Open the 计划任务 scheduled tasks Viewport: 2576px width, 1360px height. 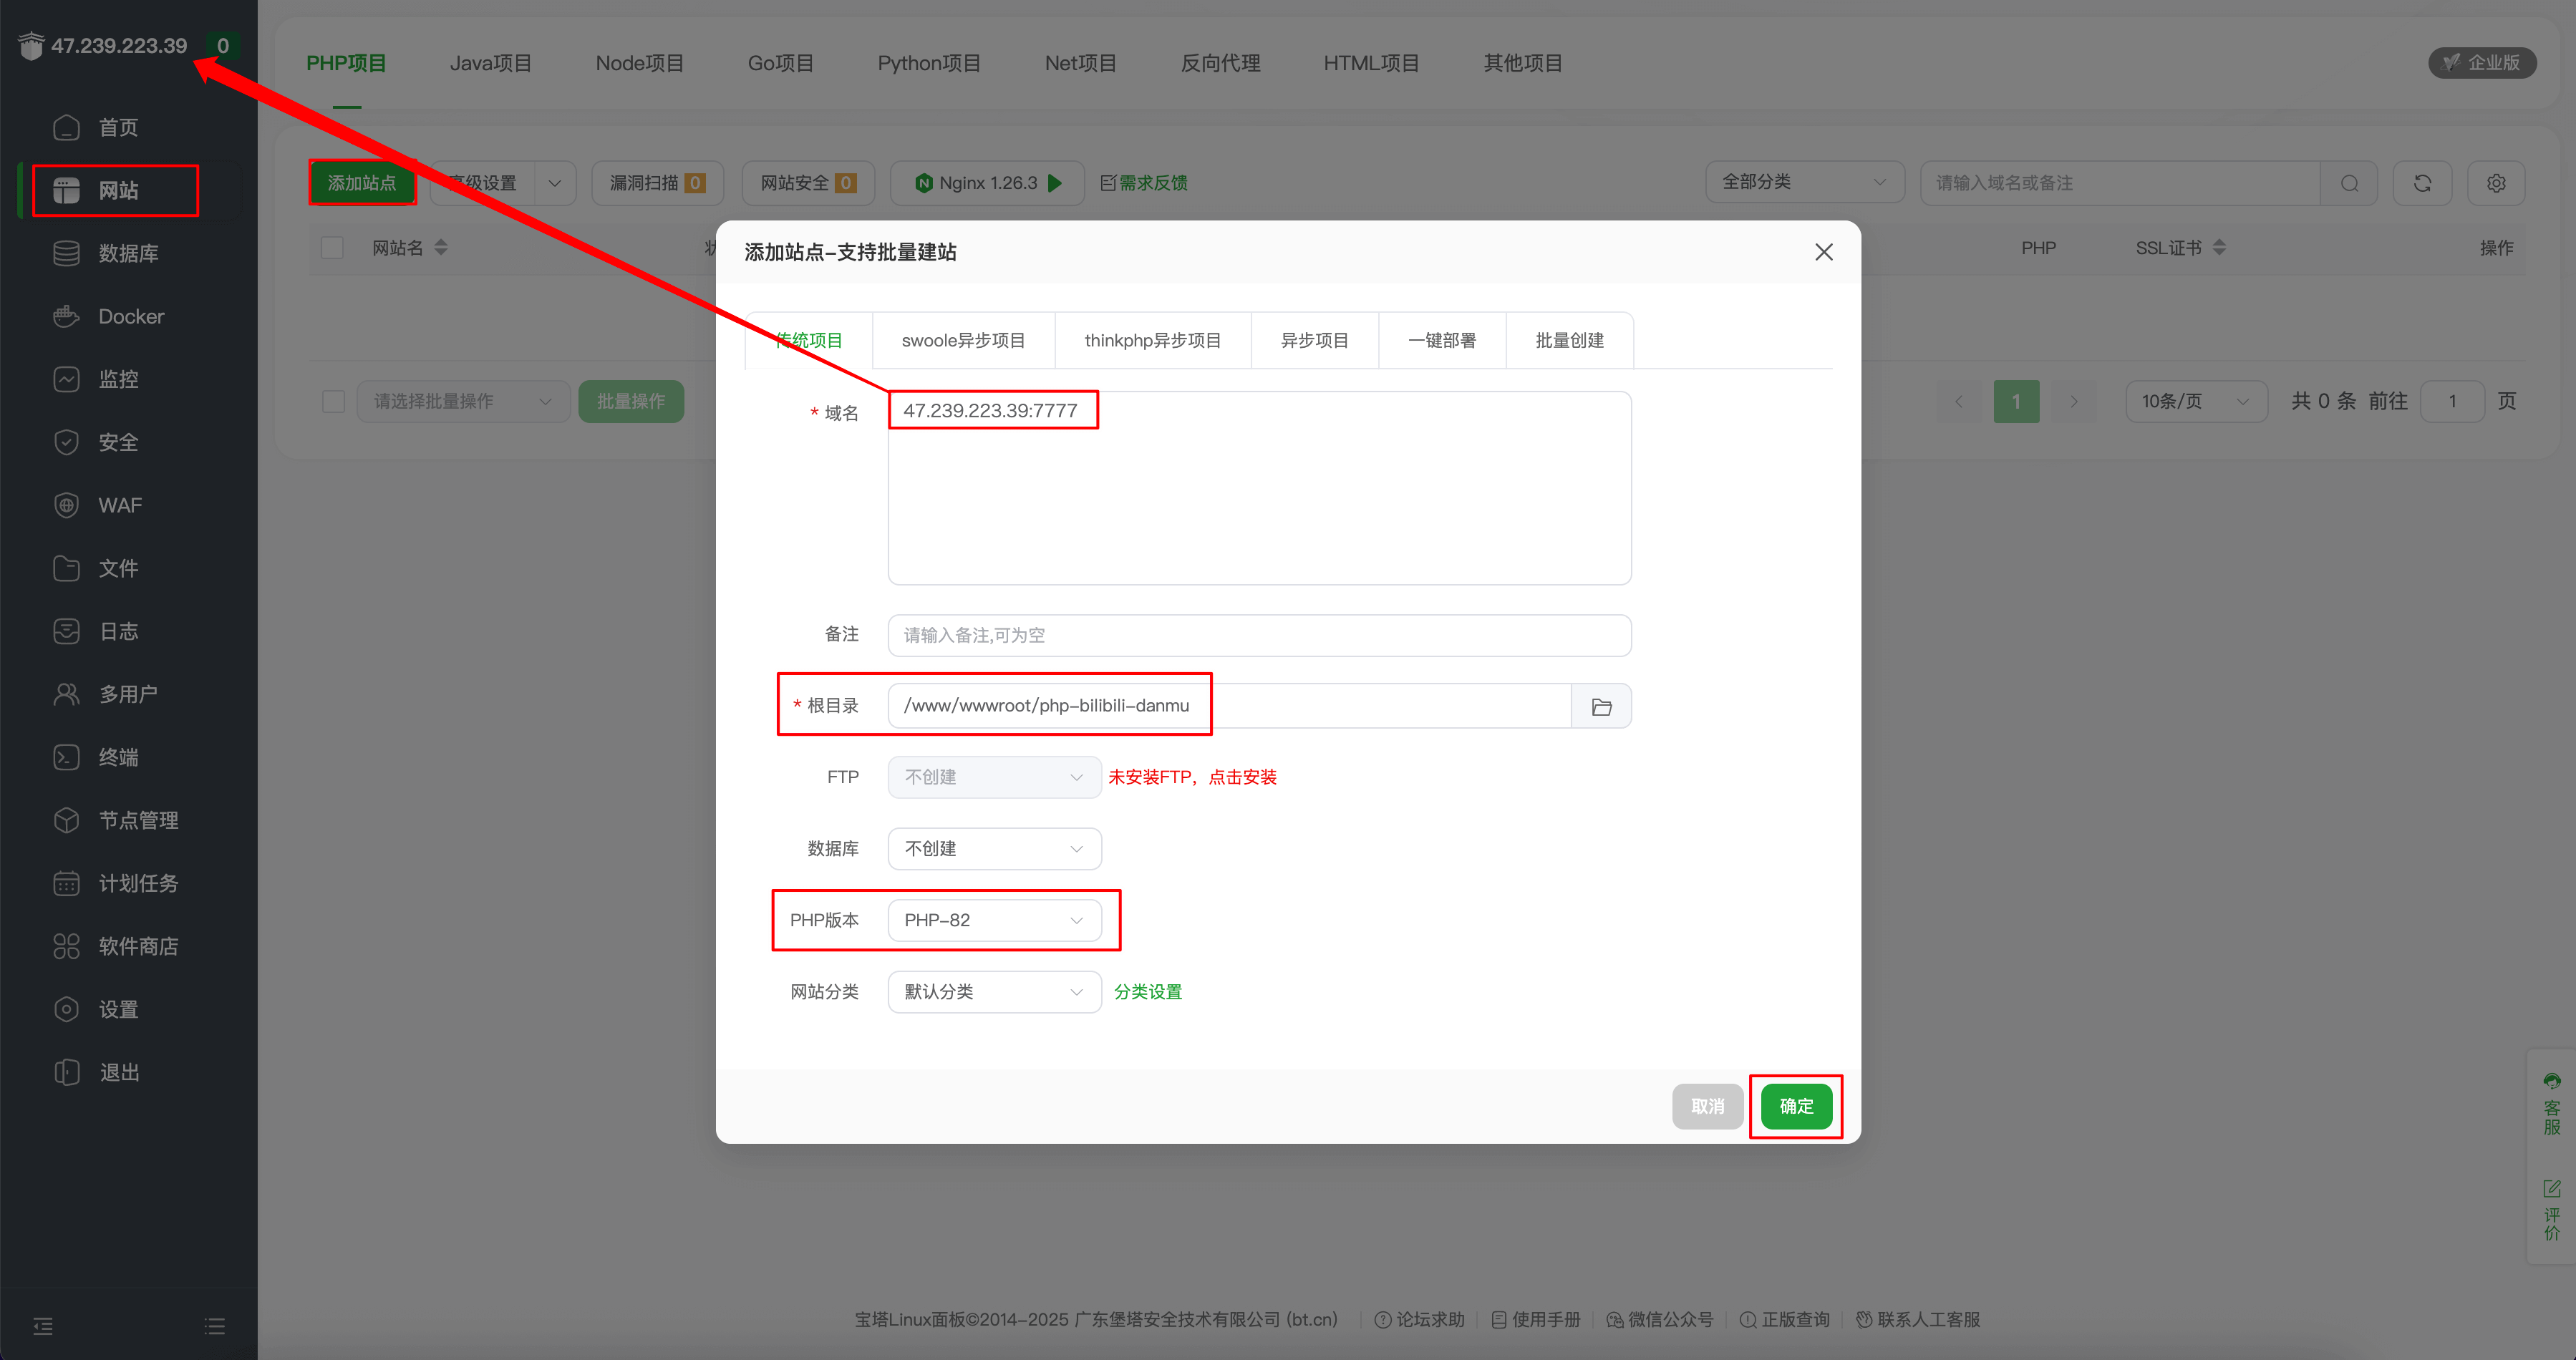click(138, 883)
